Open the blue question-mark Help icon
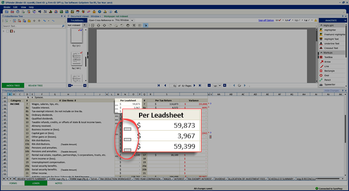The image size is (349, 191). (100, 12)
